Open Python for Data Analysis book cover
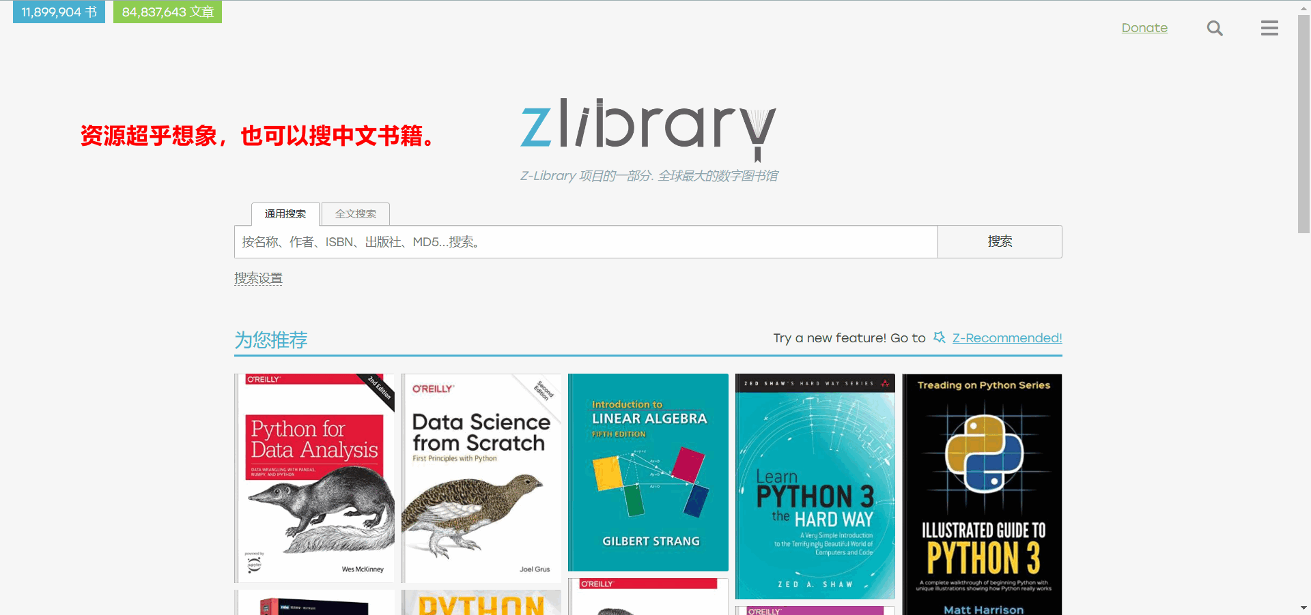This screenshot has height=615, width=1311. tap(314, 478)
